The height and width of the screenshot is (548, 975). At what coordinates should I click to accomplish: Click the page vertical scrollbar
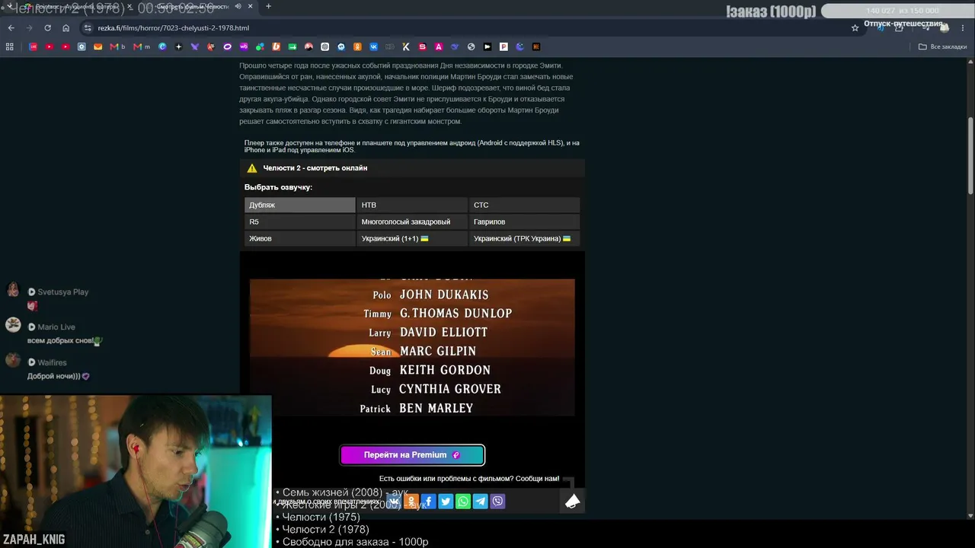(x=970, y=155)
